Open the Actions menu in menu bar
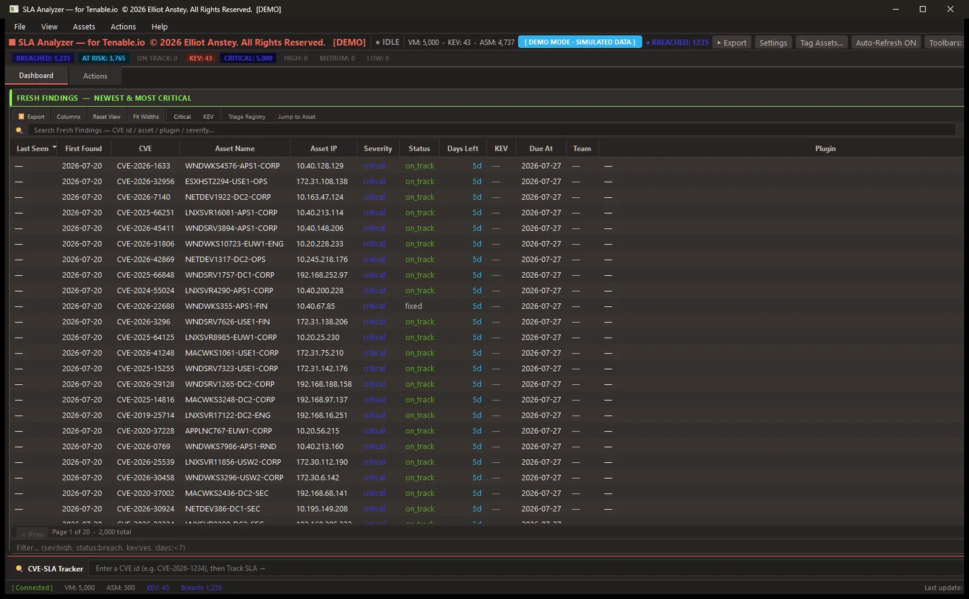This screenshot has height=599, width=969. [123, 27]
